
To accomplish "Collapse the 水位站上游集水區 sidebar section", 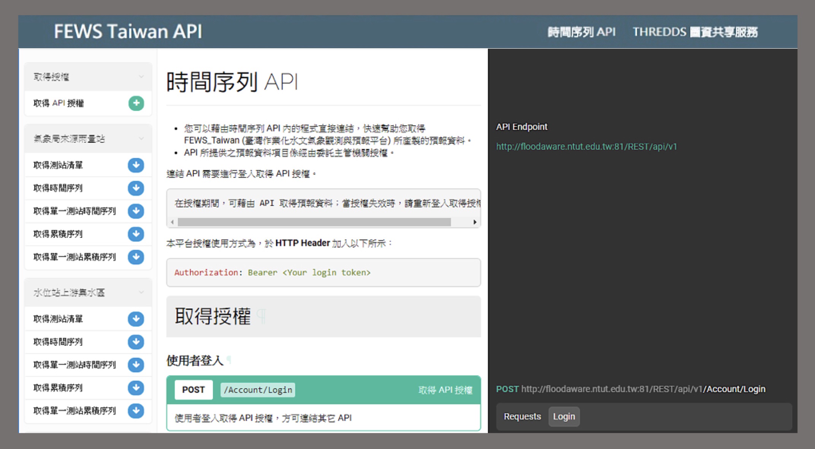I will (x=141, y=292).
